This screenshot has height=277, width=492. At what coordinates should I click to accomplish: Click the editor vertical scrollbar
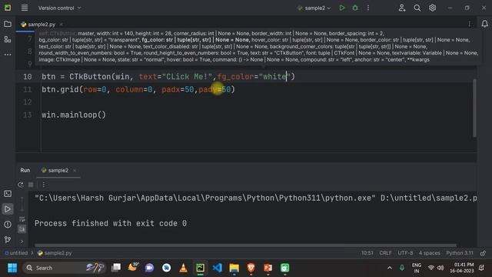click(x=474, y=108)
